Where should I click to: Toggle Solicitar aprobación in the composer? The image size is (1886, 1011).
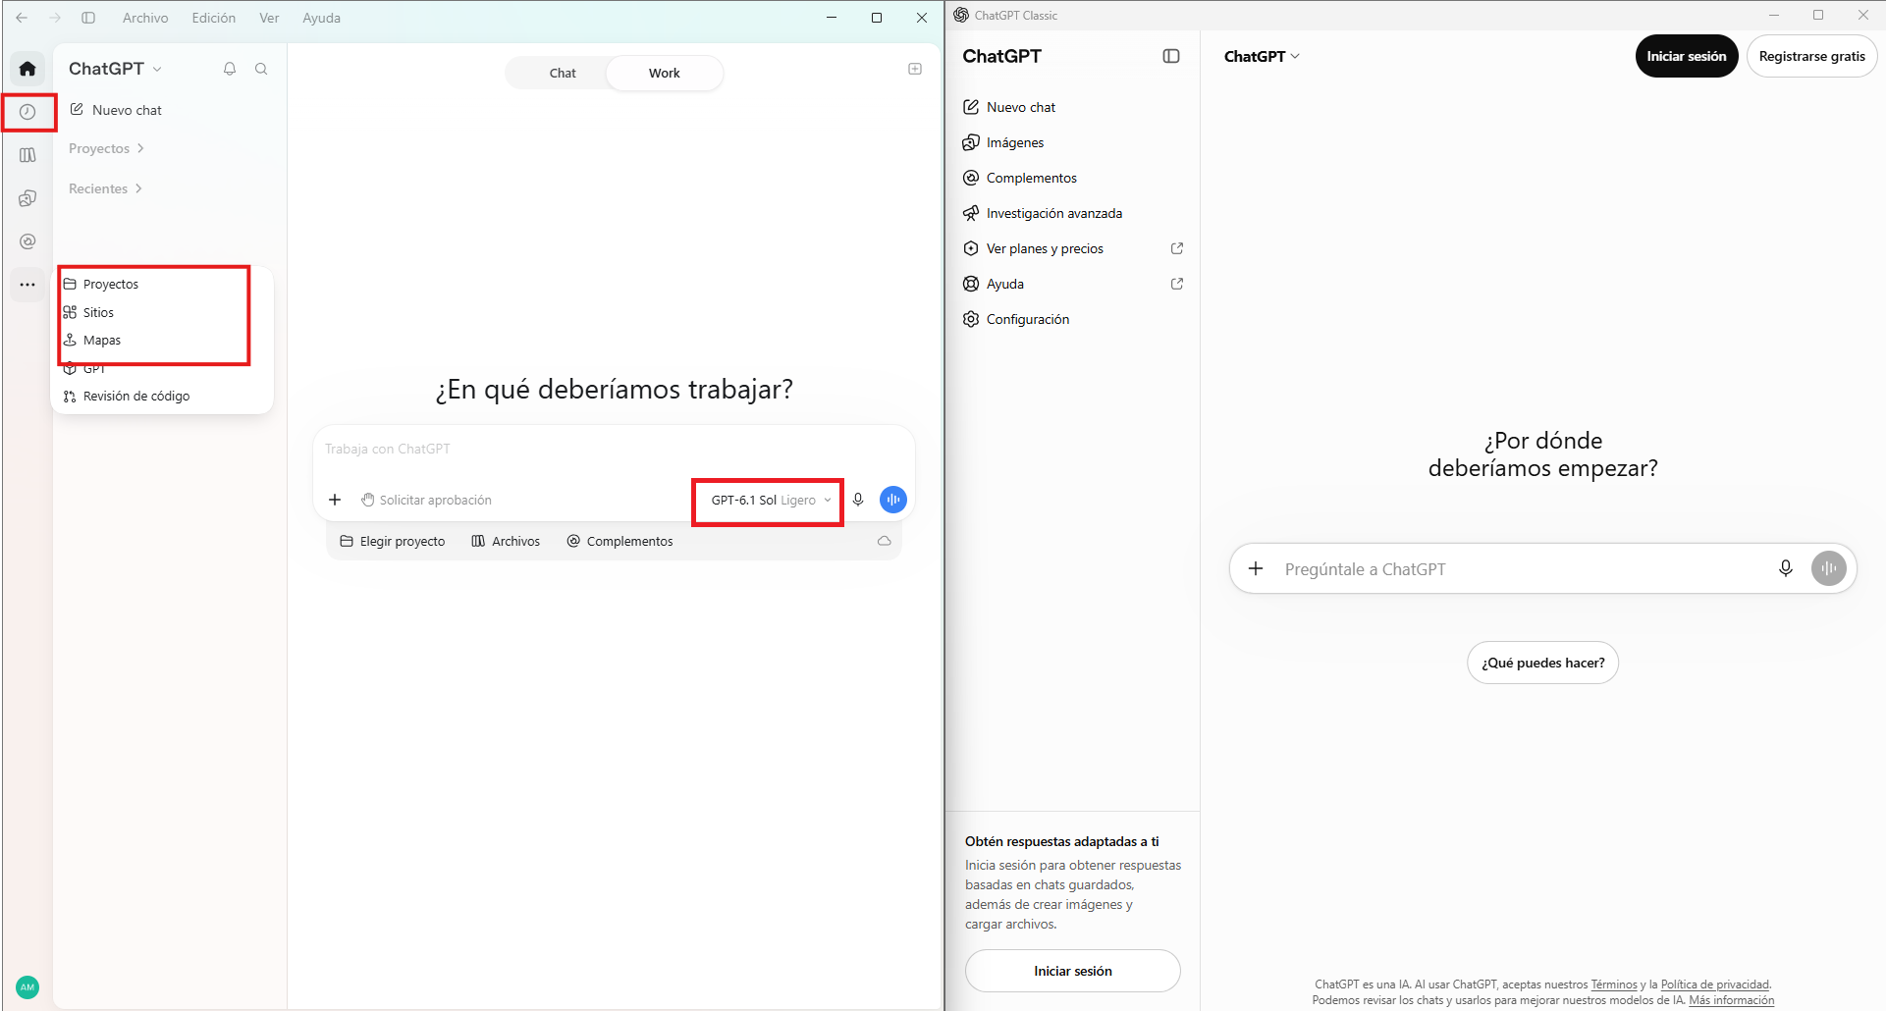pos(426,500)
